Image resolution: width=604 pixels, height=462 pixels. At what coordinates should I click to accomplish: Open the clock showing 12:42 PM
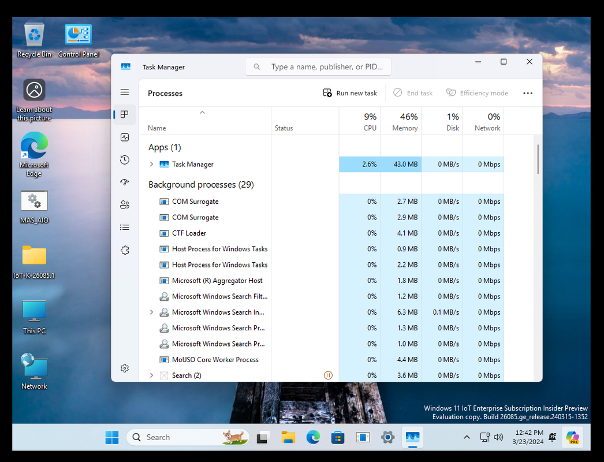pyautogui.click(x=528, y=437)
